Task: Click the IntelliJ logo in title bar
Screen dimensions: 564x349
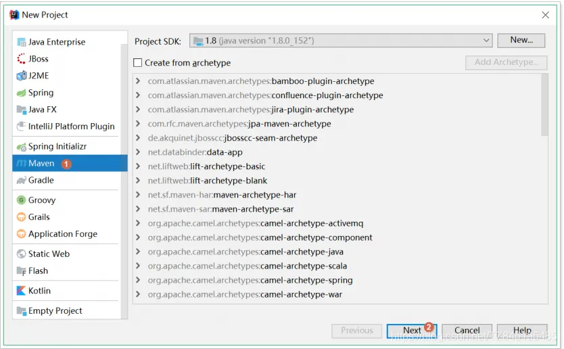Action: click(14, 15)
